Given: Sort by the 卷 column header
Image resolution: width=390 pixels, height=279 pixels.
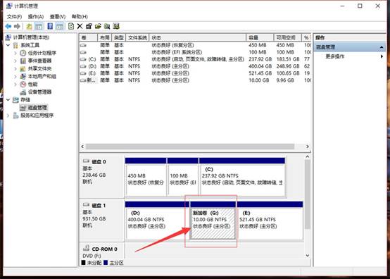Looking at the screenshot, I should pyautogui.click(x=89, y=38).
